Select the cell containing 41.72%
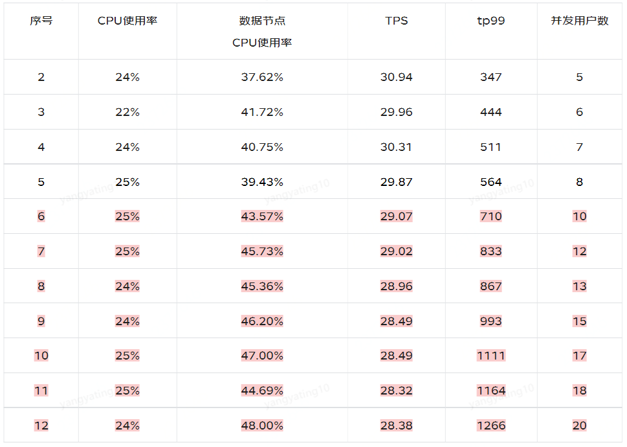Image resolution: width=627 pixels, height=447 pixels. 262,112
